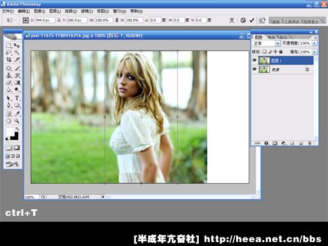Select the Crop tool in toolbox

point(9,60)
